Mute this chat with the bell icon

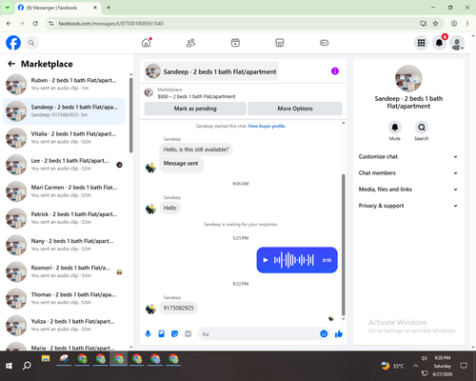395,128
